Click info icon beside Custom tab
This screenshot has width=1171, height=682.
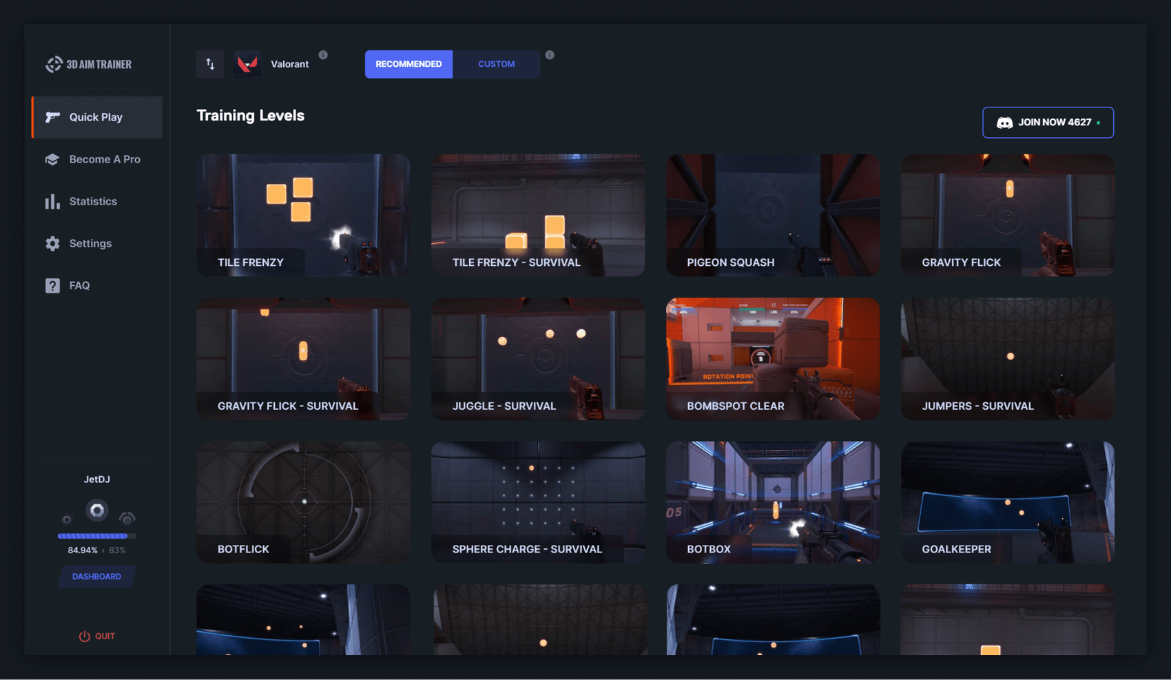(550, 55)
